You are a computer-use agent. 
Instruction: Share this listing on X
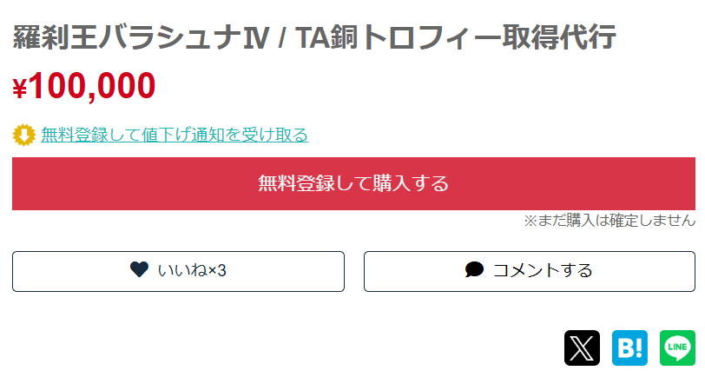click(x=582, y=348)
